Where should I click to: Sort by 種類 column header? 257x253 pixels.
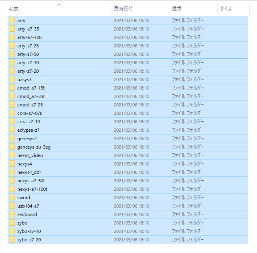pyautogui.click(x=177, y=8)
